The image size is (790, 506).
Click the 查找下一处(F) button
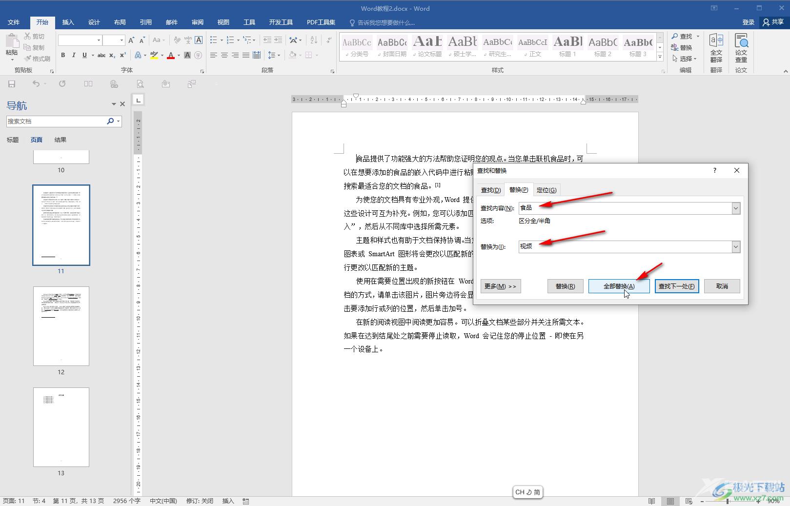[x=677, y=286]
